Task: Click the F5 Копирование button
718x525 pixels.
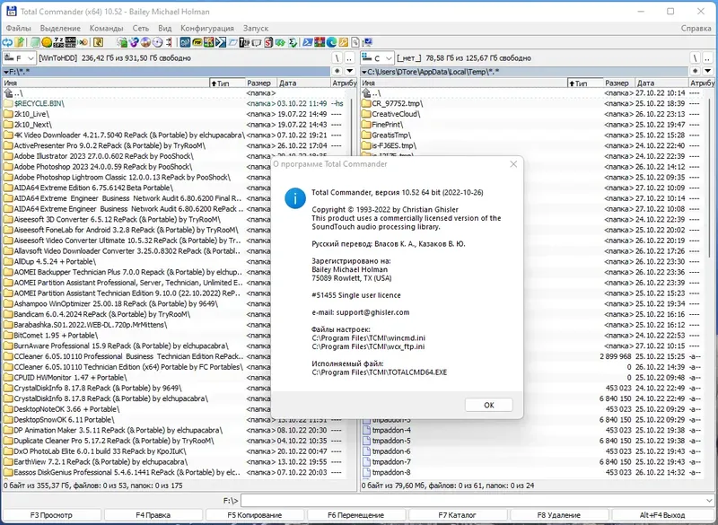Action: coord(255,515)
